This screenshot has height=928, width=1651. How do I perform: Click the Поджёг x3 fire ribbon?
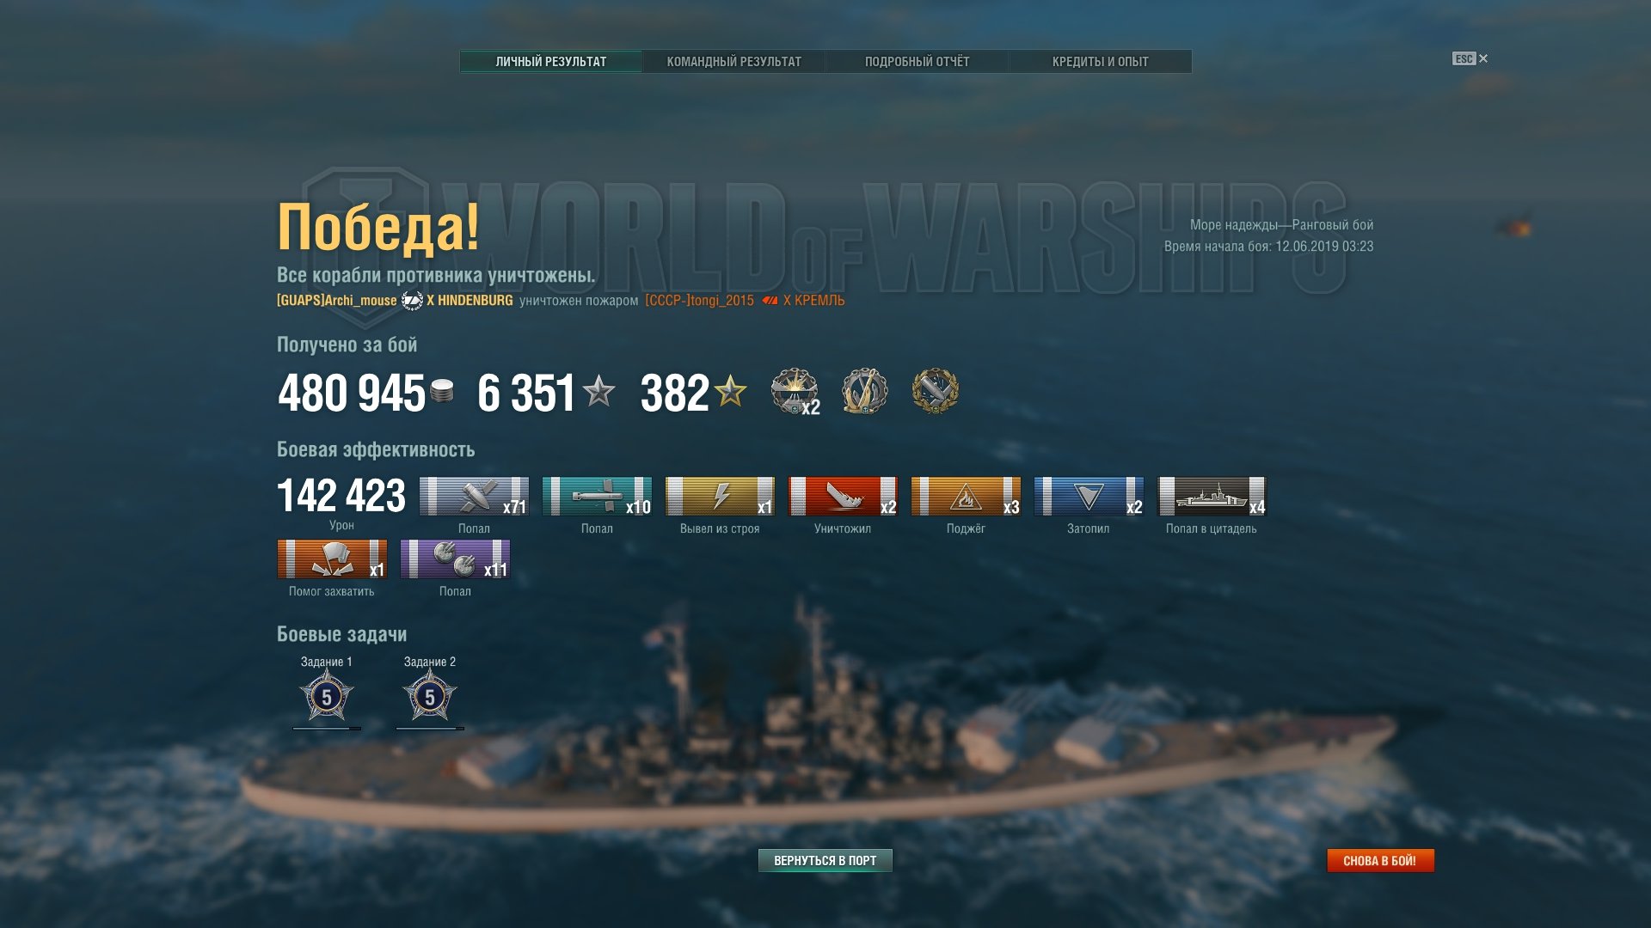[966, 497]
